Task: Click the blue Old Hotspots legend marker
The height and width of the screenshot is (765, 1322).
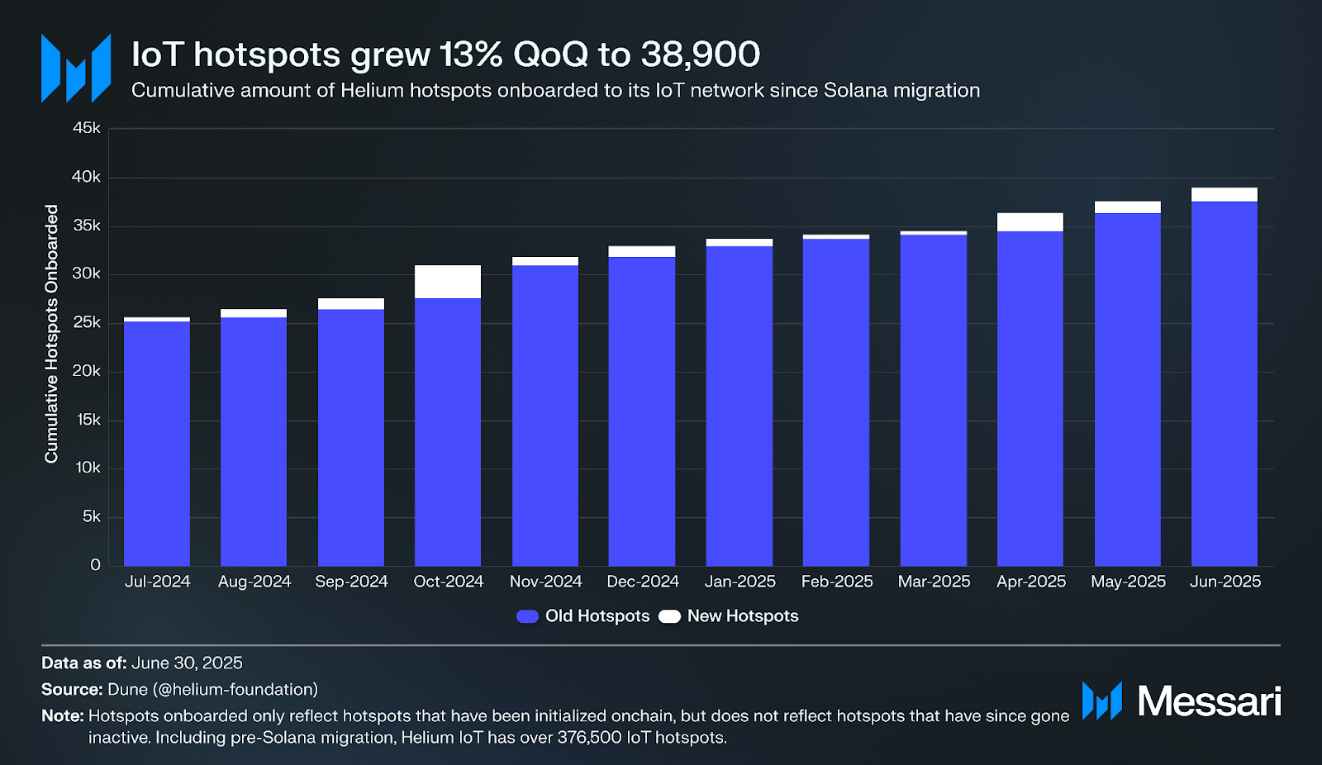Action: point(527,616)
